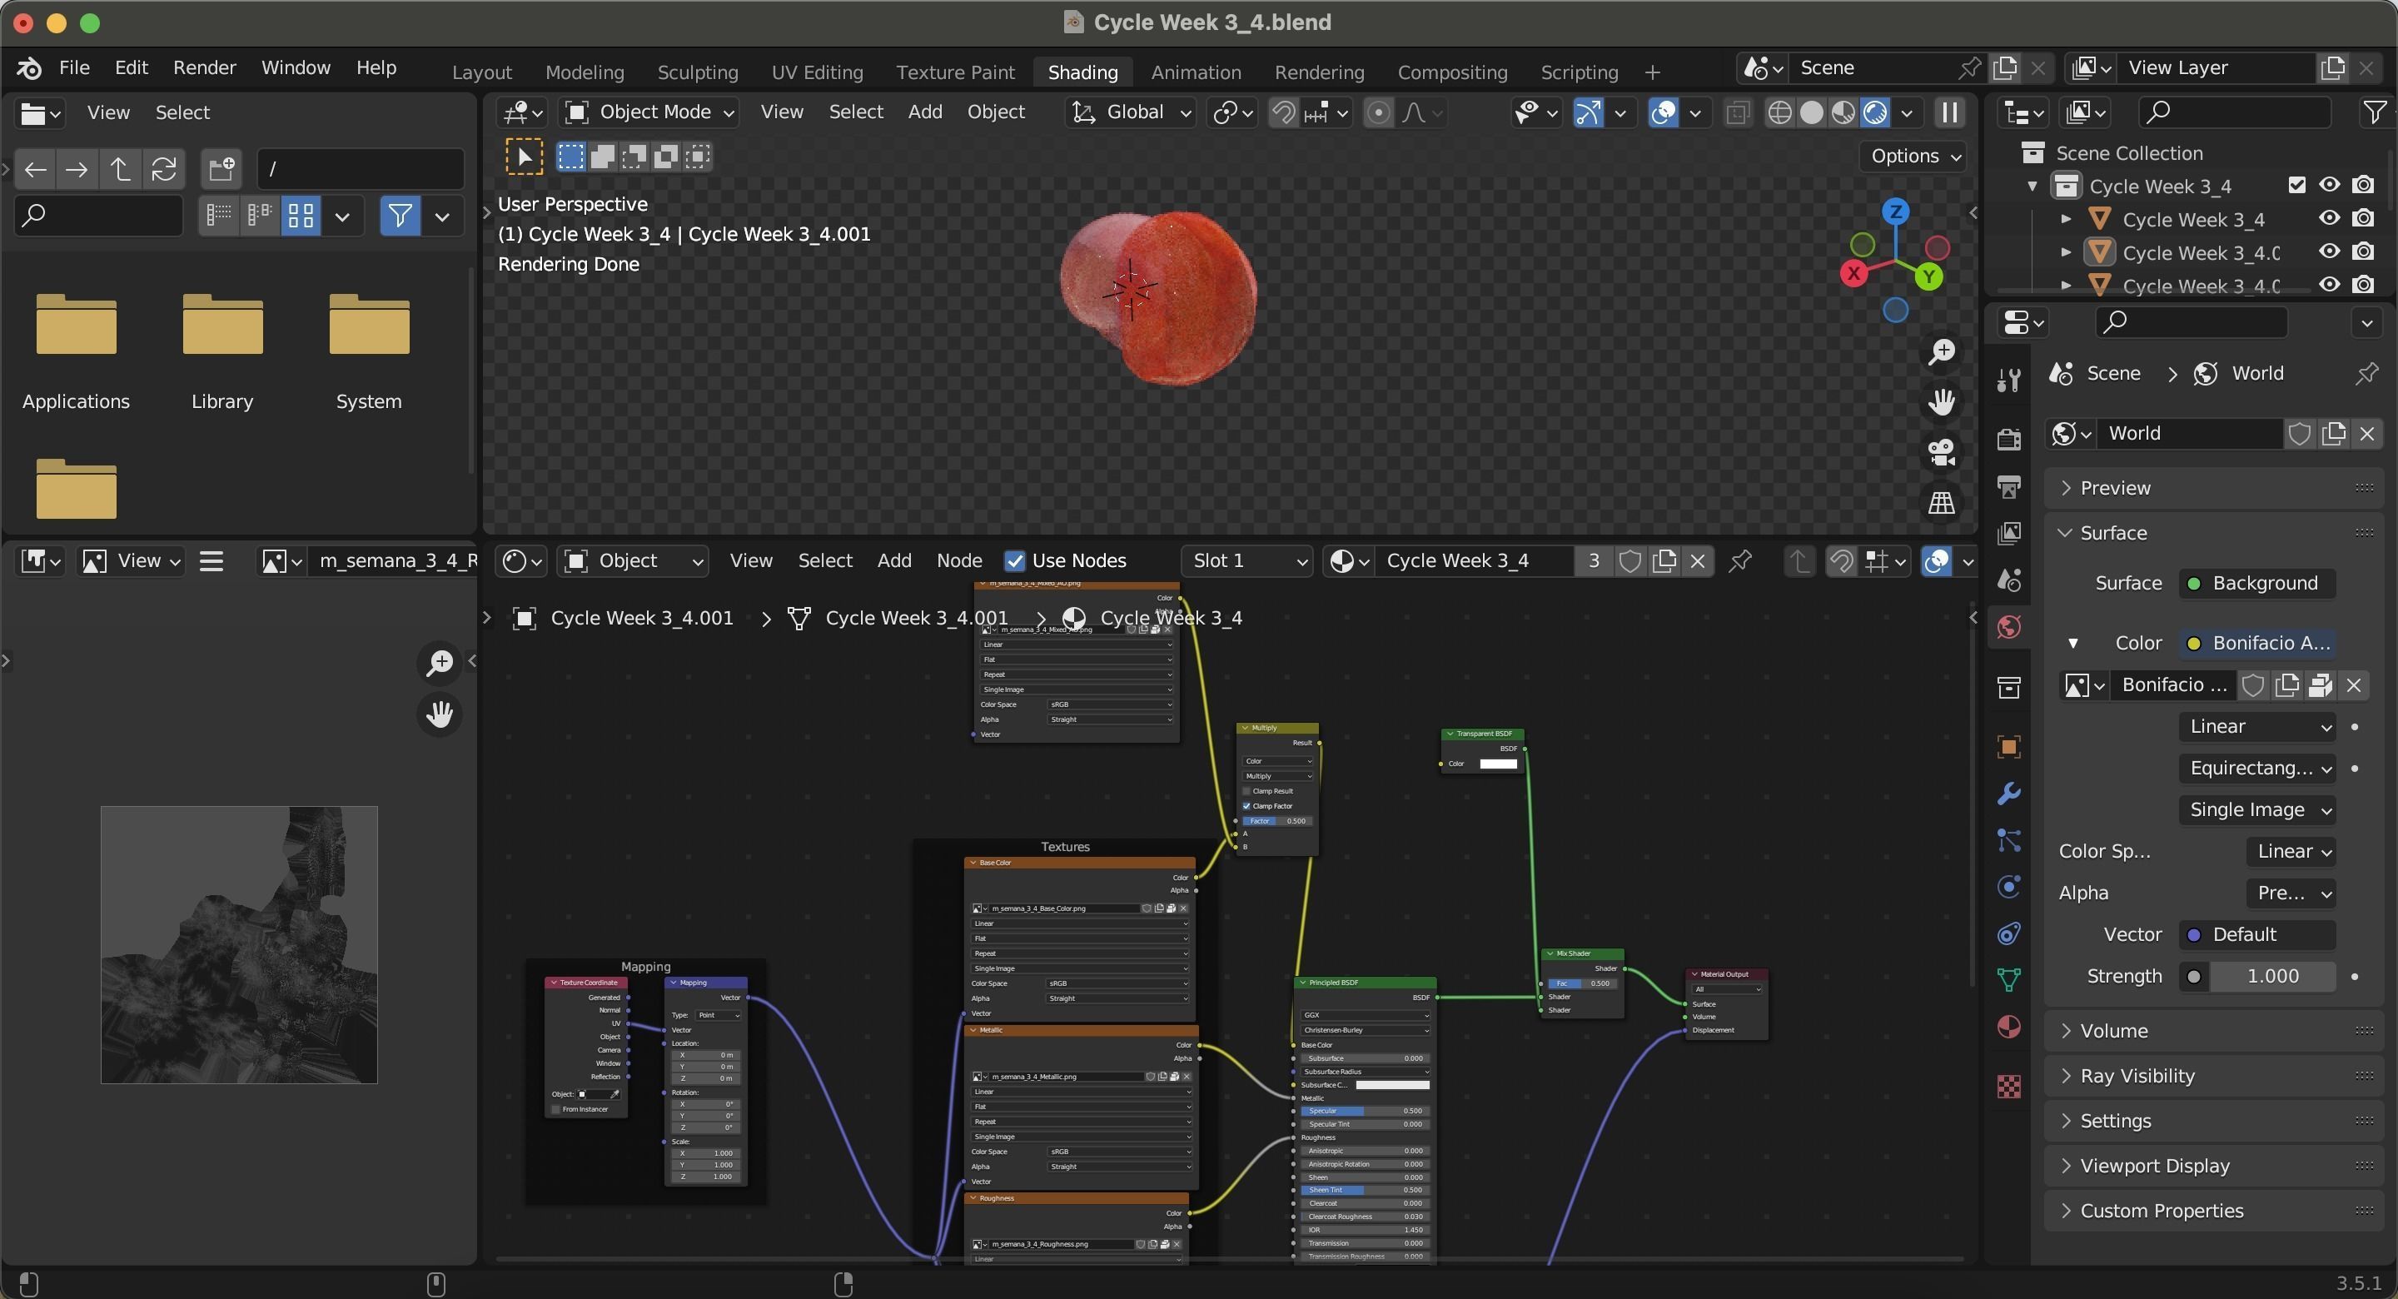Viewport: 2398px width, 1299px height.
Task: Pause viewport render preview
Action: (x=1948, y=112)
